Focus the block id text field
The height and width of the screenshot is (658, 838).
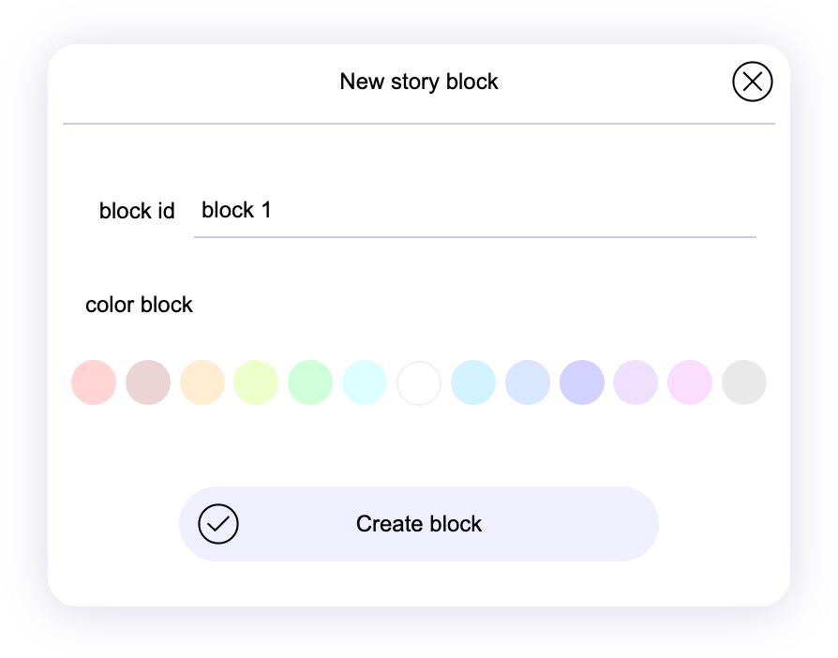click(x=473, y=211)
